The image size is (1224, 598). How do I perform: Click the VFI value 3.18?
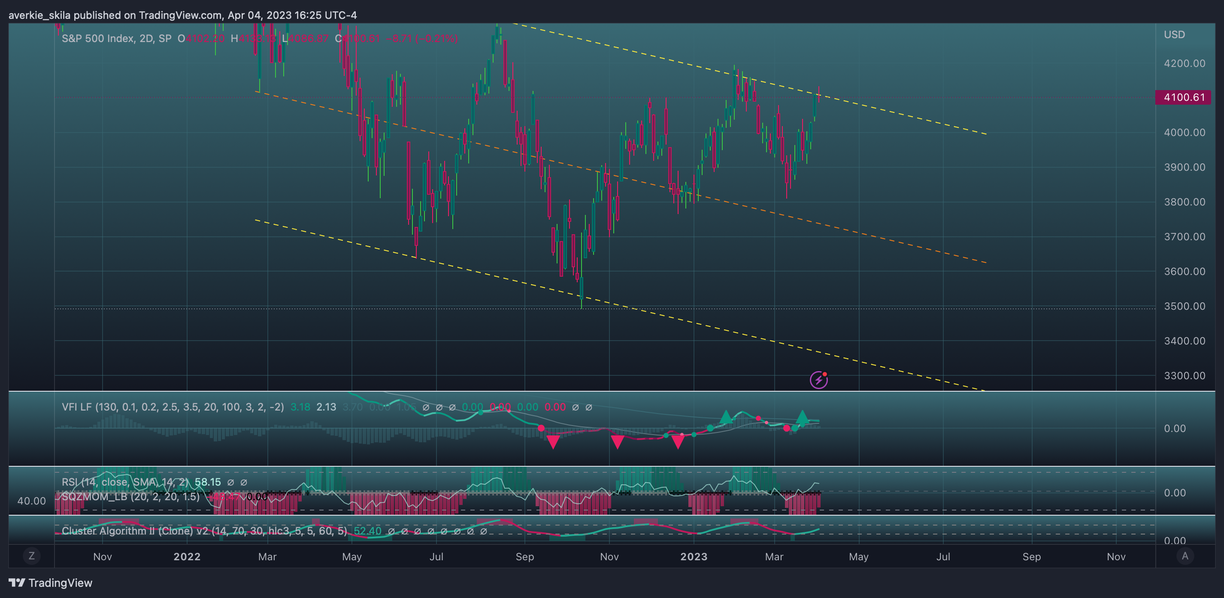coord(300,407)
